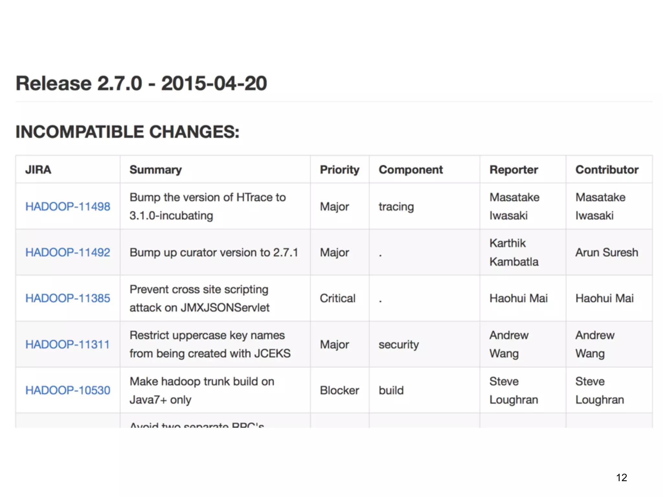Click the Component column header

click(410, 170)
